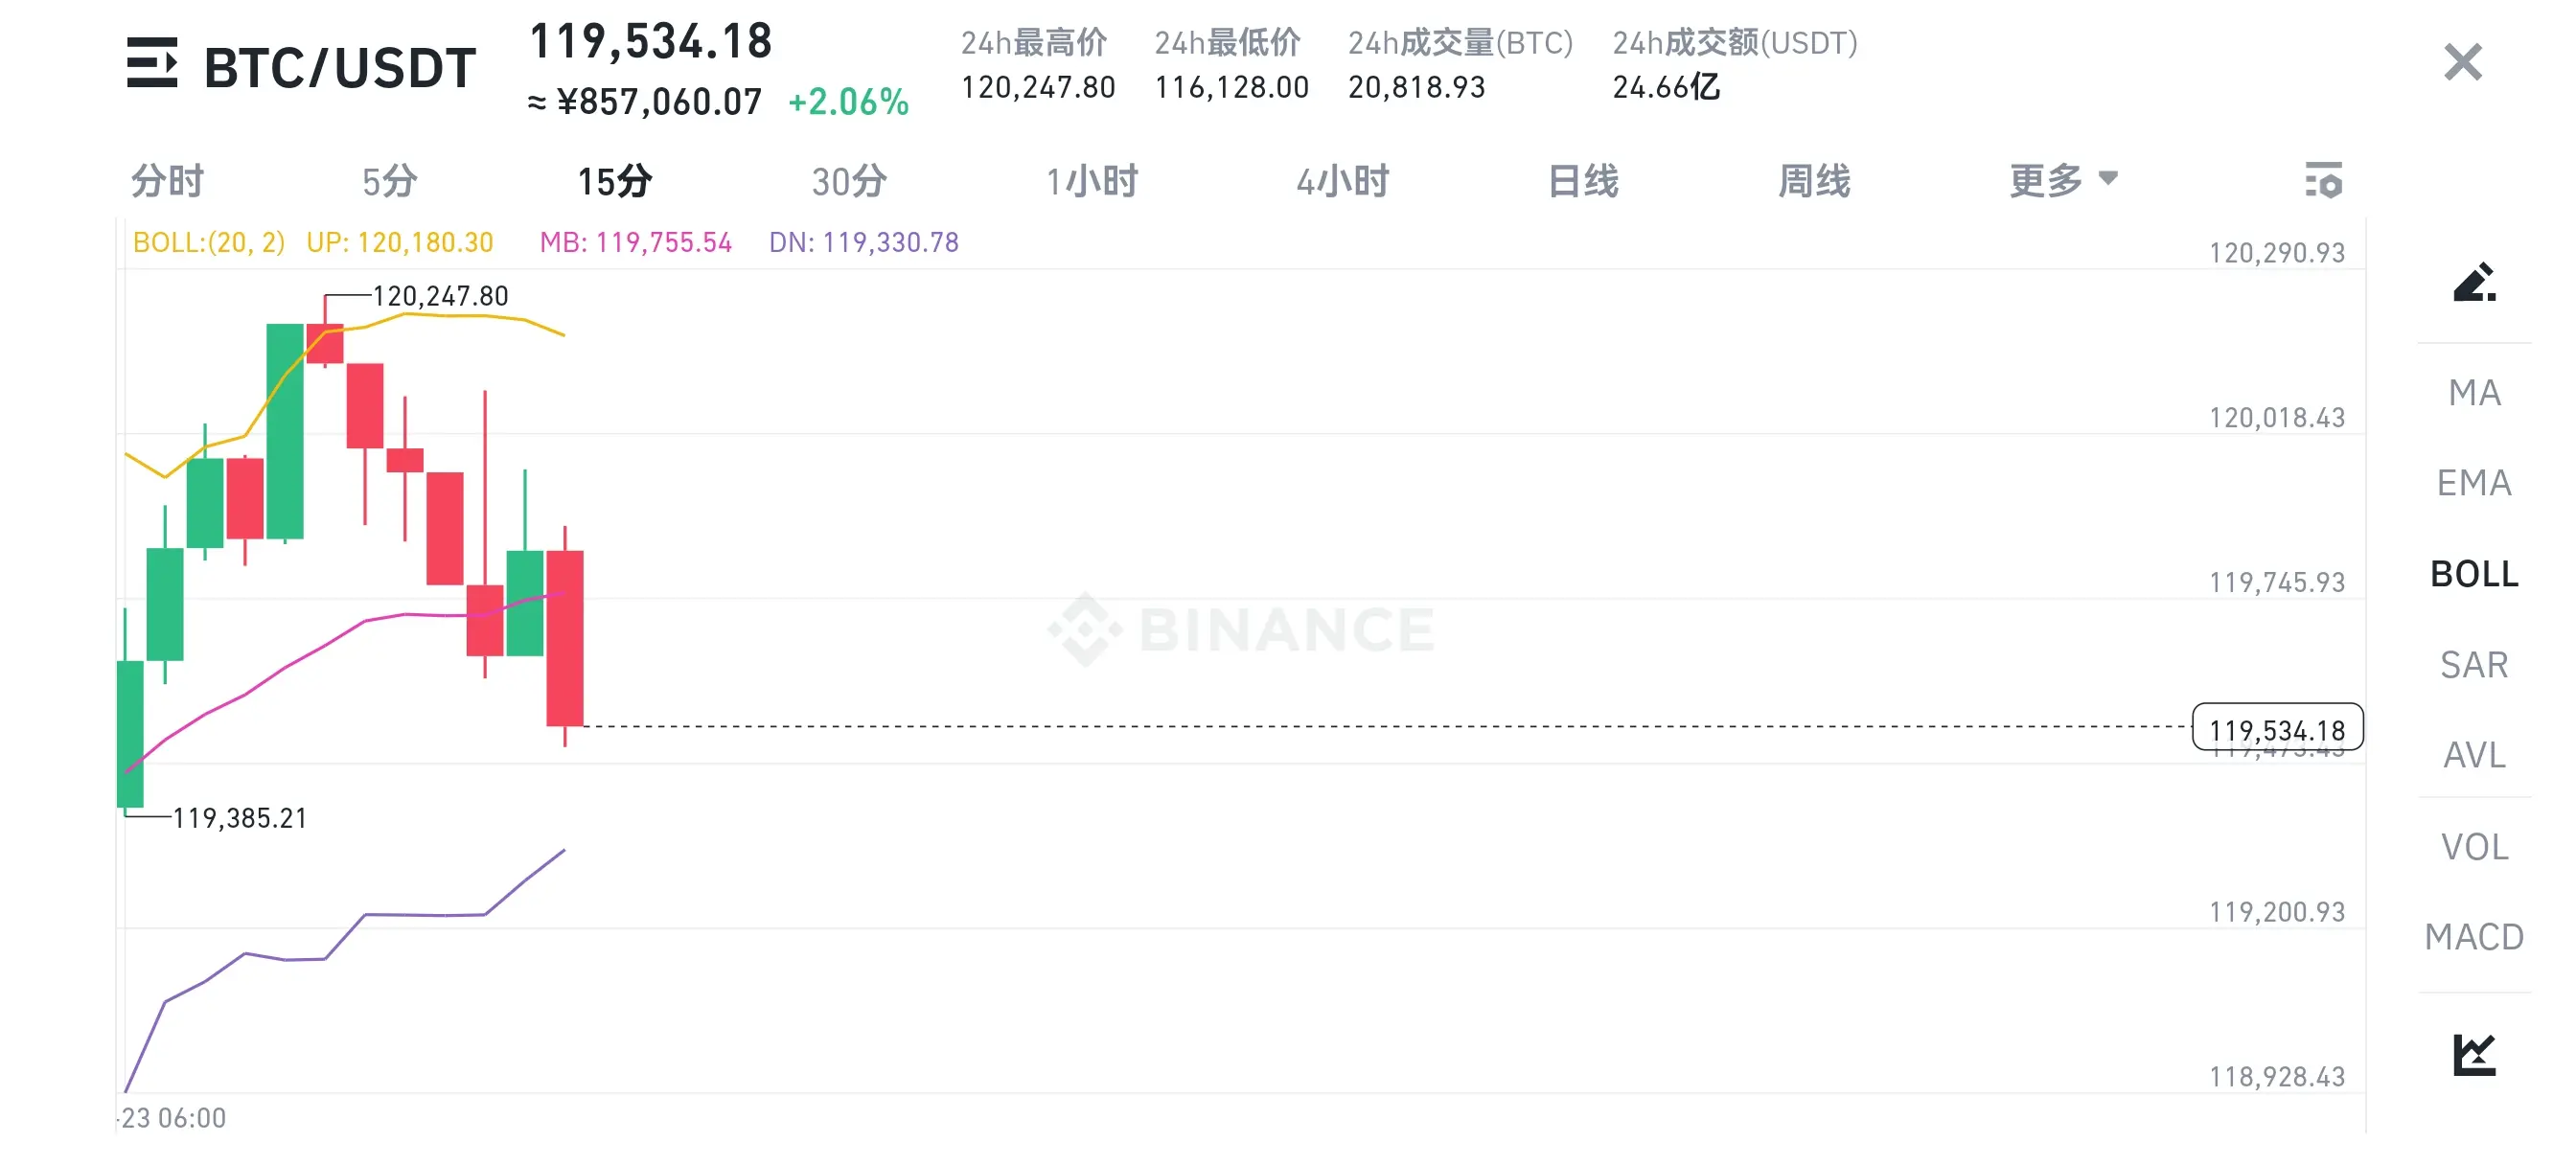Screen dimensions: 2576x1165
Task: Close the full-screen chart view
Action: (2463, 62)
